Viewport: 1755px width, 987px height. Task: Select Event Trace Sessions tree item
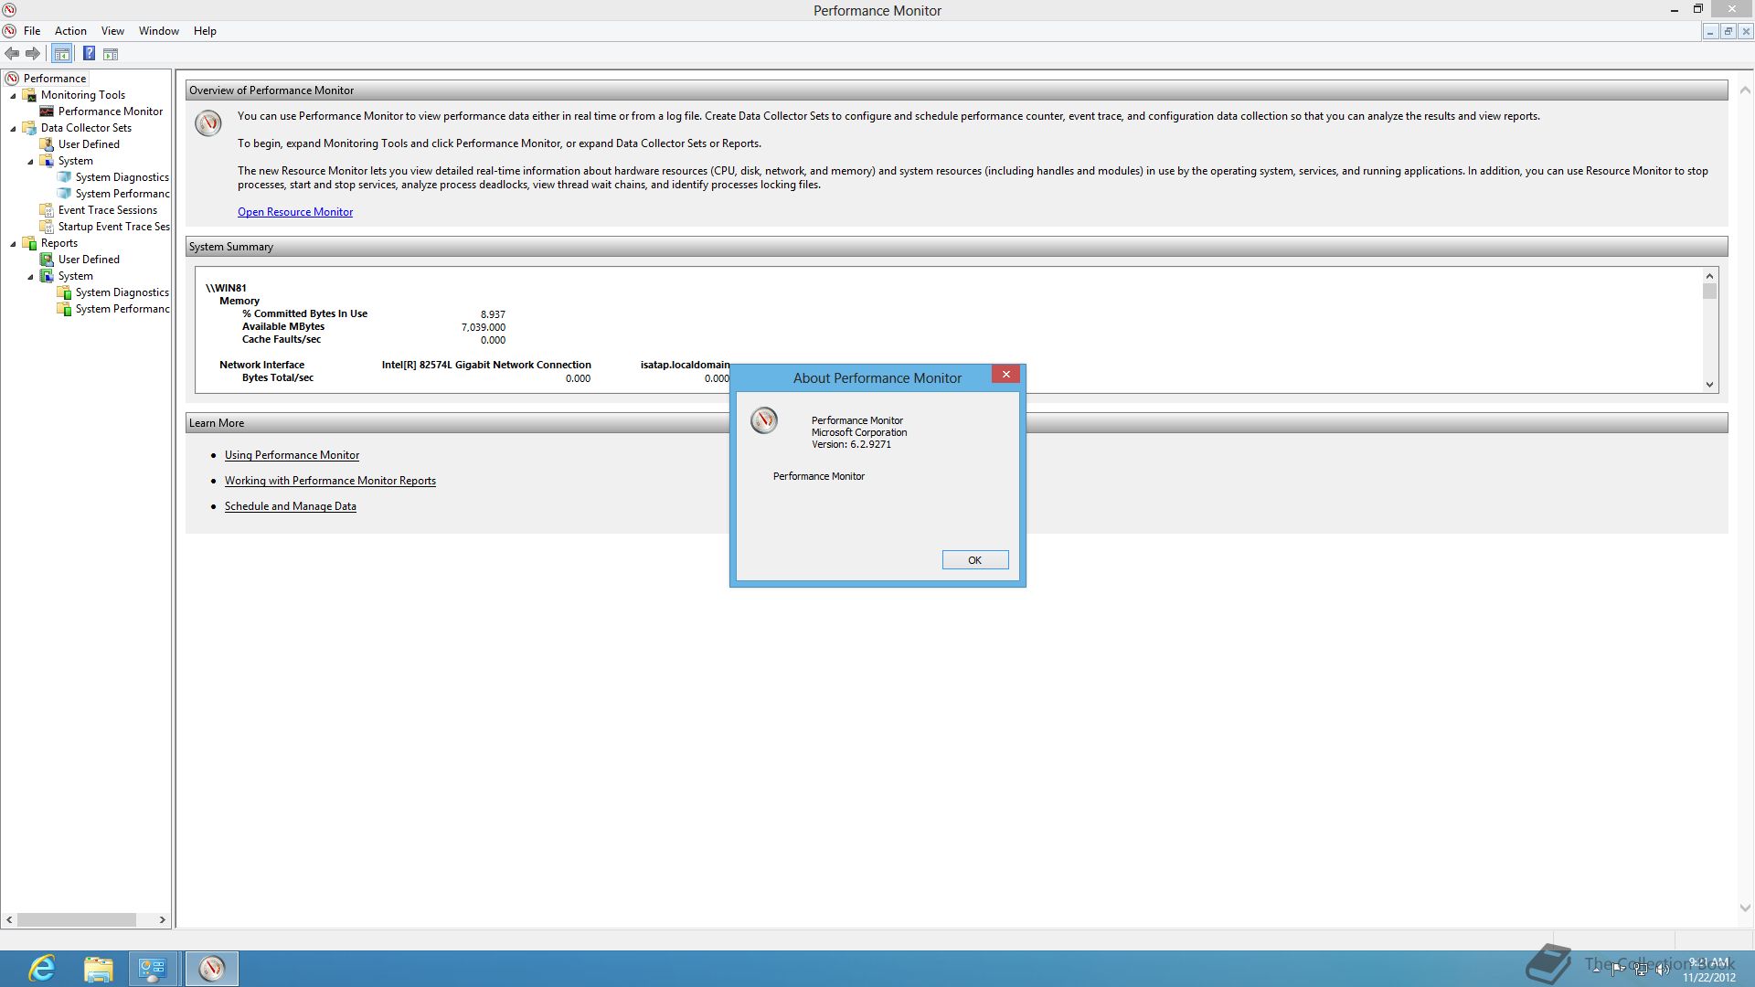tap(108, 210)
